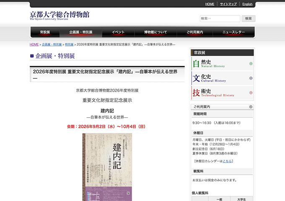
Task: Open 企画展・特別展 breadcrumb link
Action: 52,44
